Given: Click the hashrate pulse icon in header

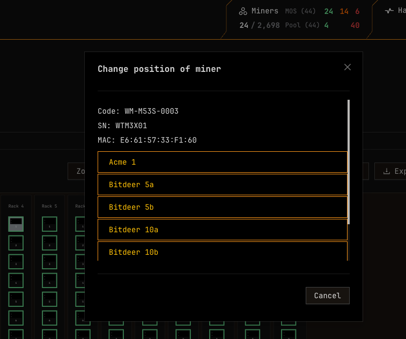Looking at the screenshot, I should 390,11.
